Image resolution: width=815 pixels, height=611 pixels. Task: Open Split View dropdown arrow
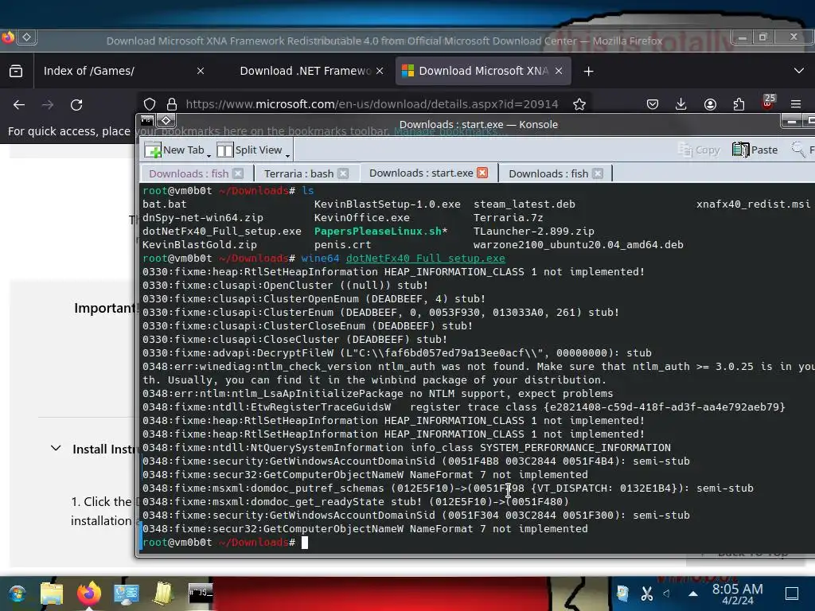click(x=287, y=154)
